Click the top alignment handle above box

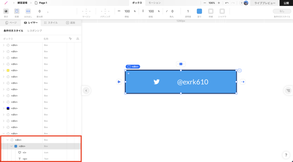click(181, 64)
